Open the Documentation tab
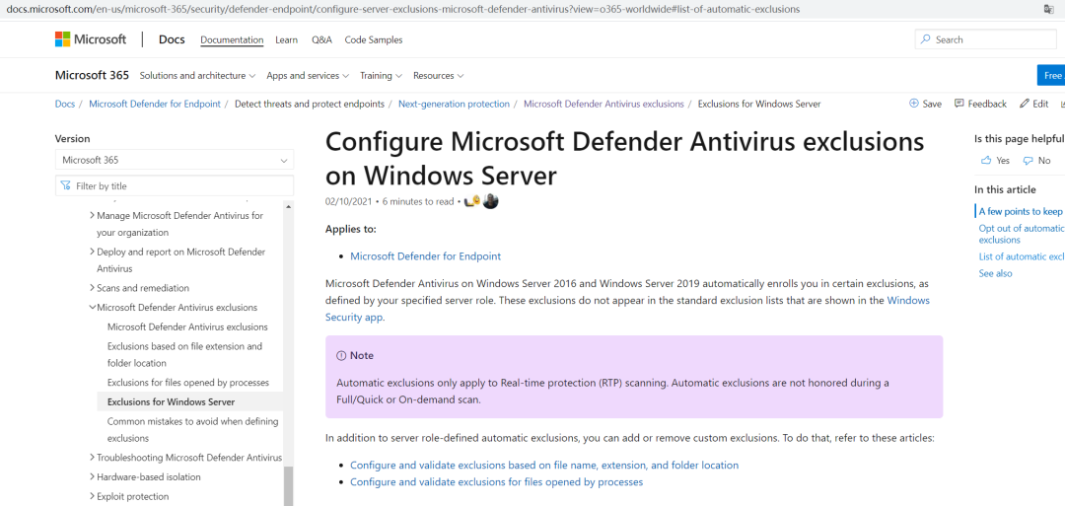Screen dimensions: 1065x506 (x=232, y=40)
